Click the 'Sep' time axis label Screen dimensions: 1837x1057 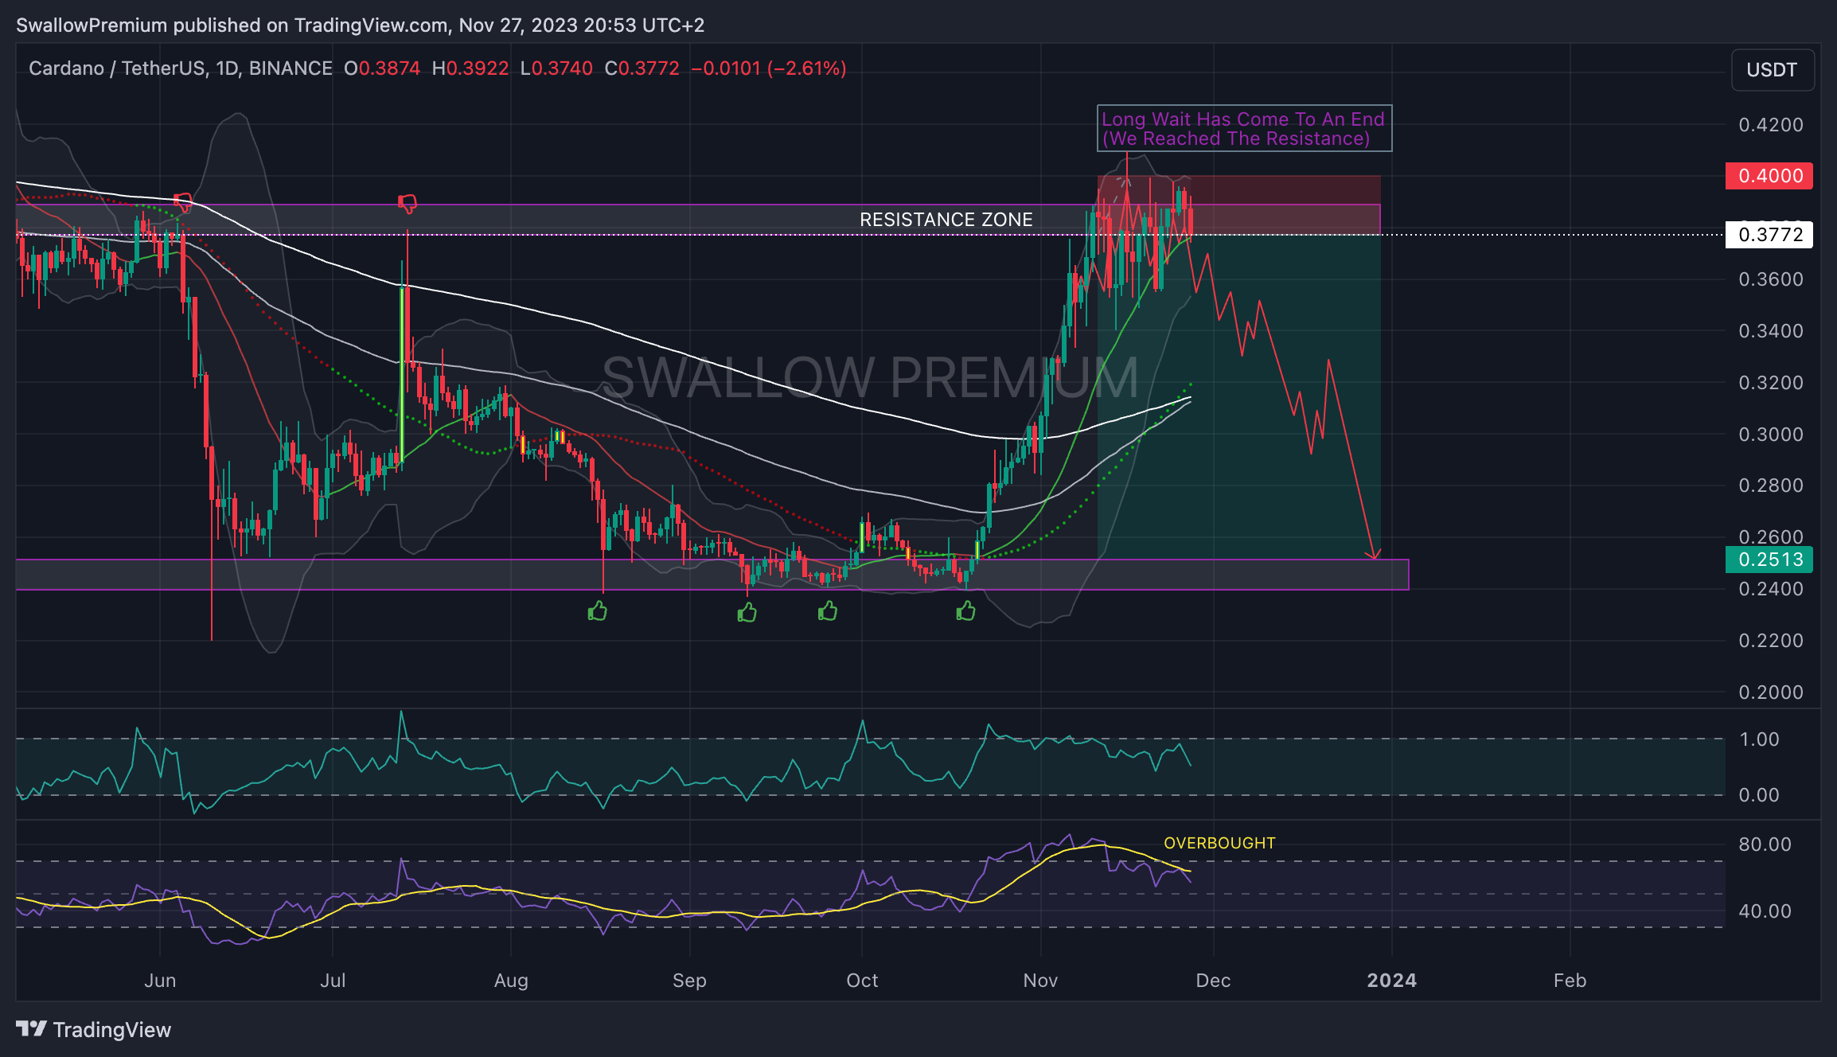pos(689,981)
